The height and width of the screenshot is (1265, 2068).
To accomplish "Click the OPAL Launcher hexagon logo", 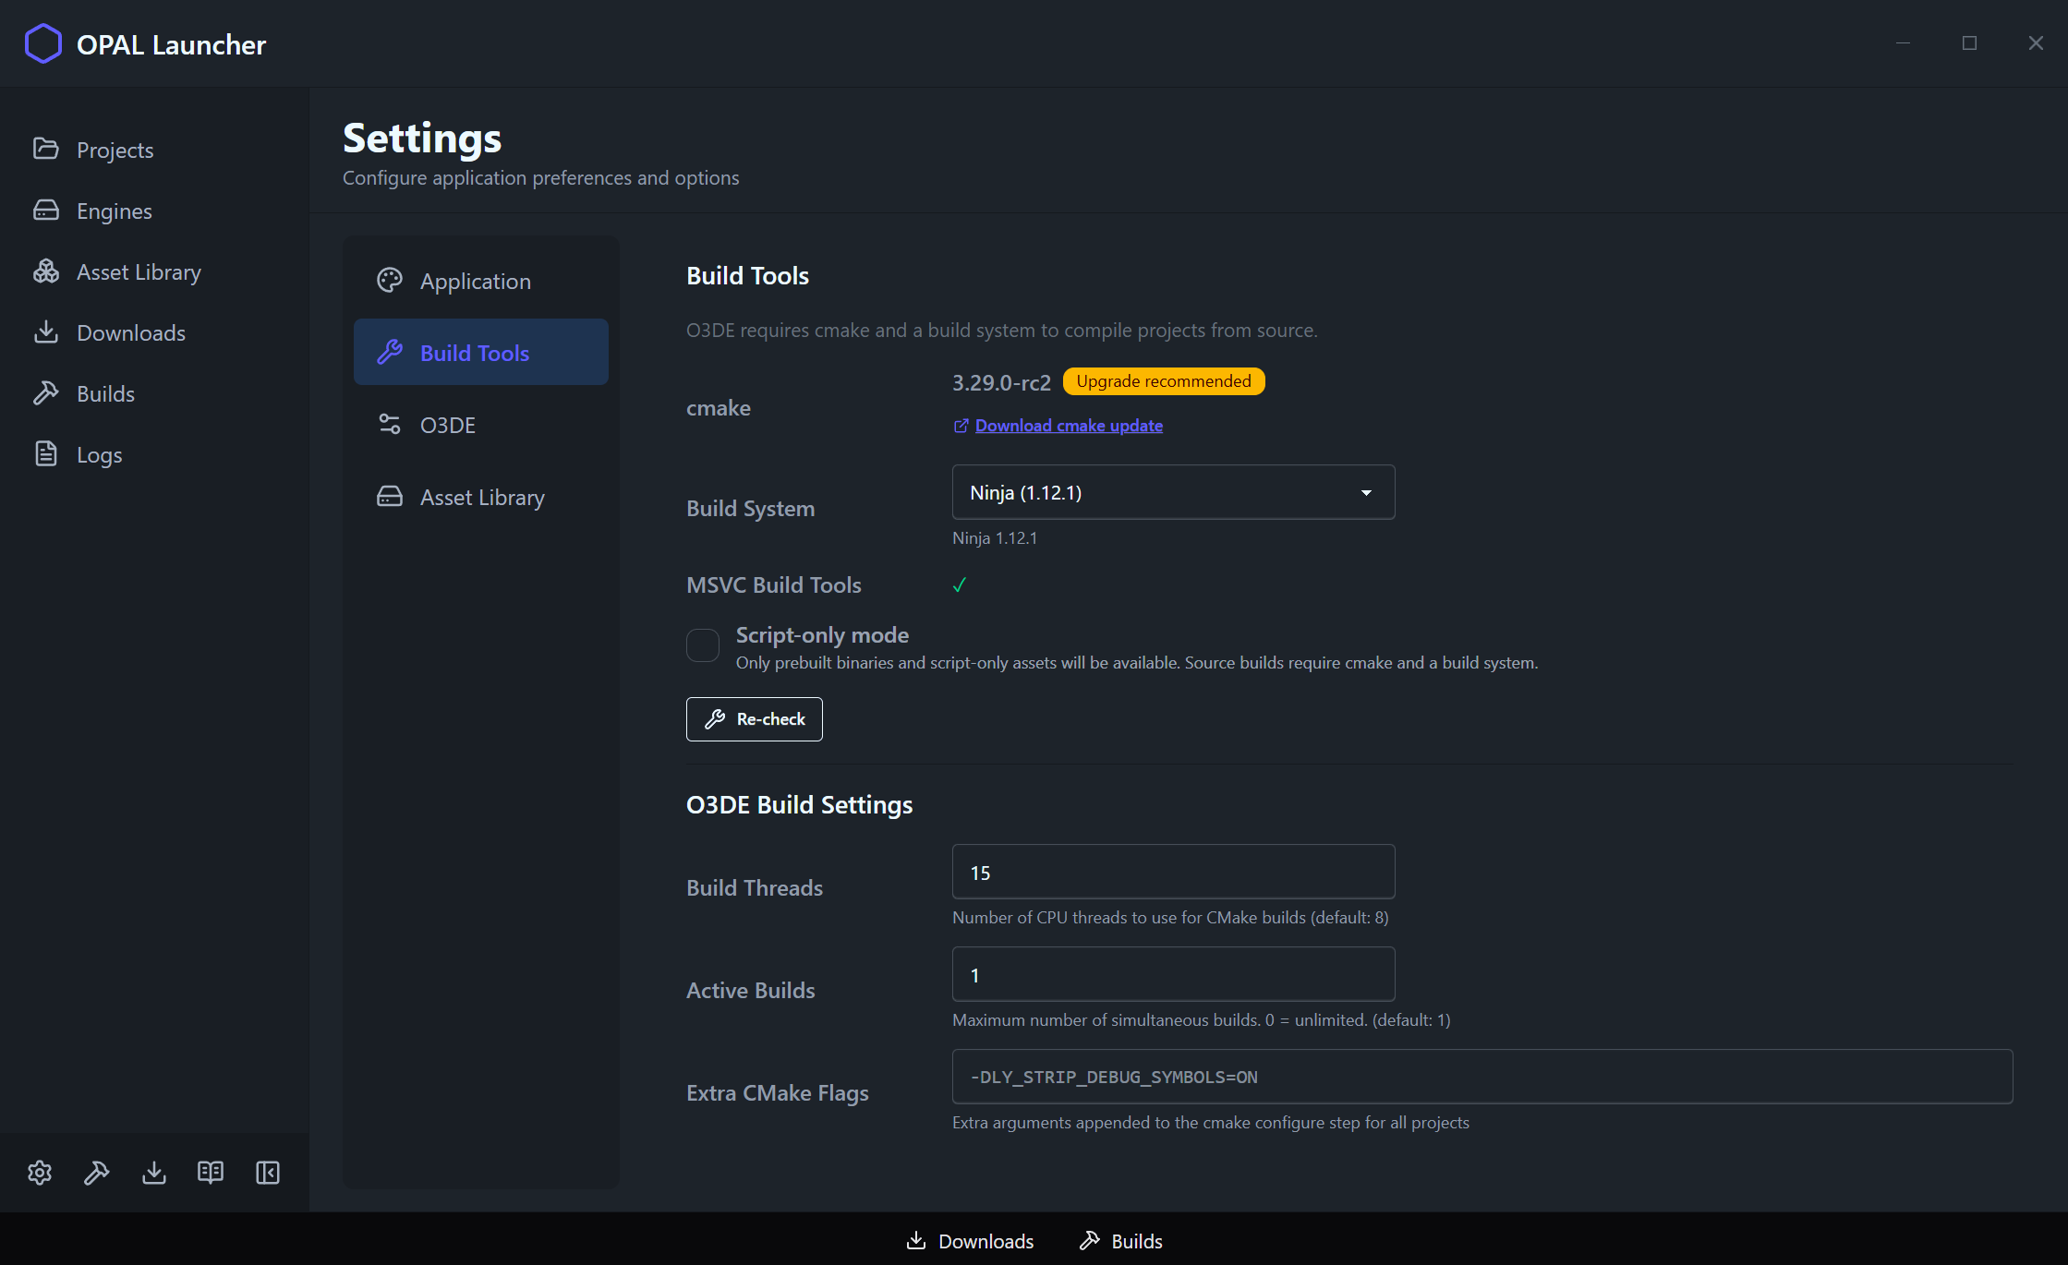I will pos(42,43).
